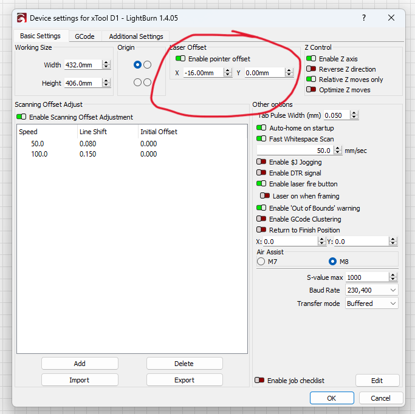Click the Tab Pulse Width stepper
This screenshot has height=414, width=415.
coord(354,115)
